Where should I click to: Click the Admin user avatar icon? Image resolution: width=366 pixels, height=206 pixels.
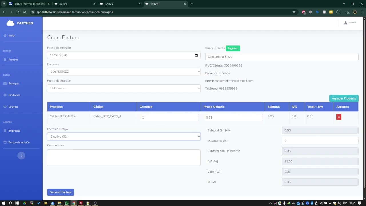tap(345, 23)
